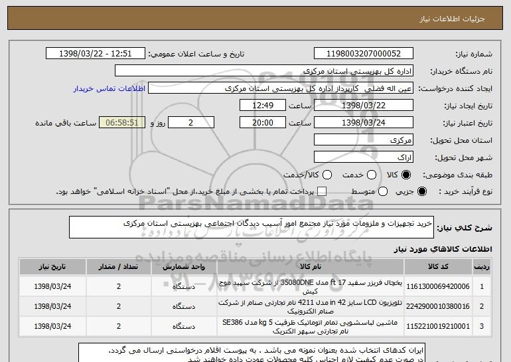Click the تاریخ نیاز column header
The width and height of the screenshot is (511, 362).
pos(52,267)
